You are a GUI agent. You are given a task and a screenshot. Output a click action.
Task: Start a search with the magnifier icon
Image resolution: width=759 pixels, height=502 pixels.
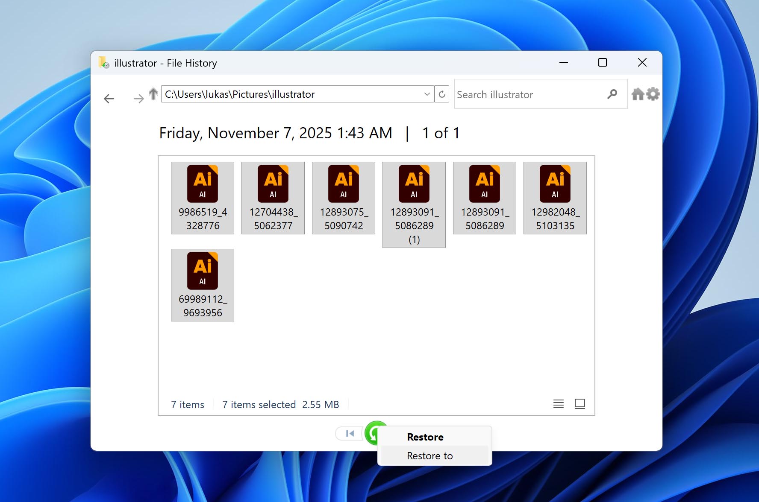coord(613,94)
